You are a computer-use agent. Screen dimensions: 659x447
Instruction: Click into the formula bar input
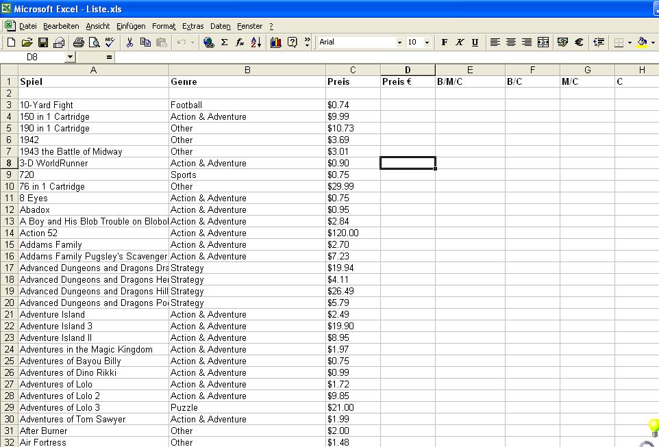tap(386, 57)
